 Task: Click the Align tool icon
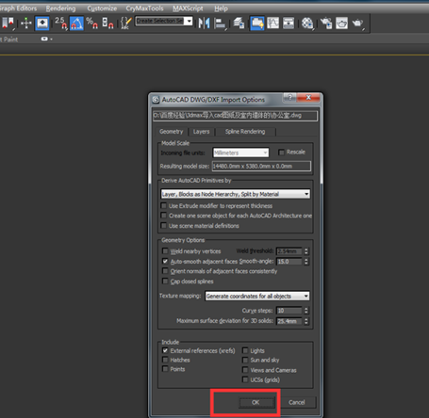click(220, 24)
